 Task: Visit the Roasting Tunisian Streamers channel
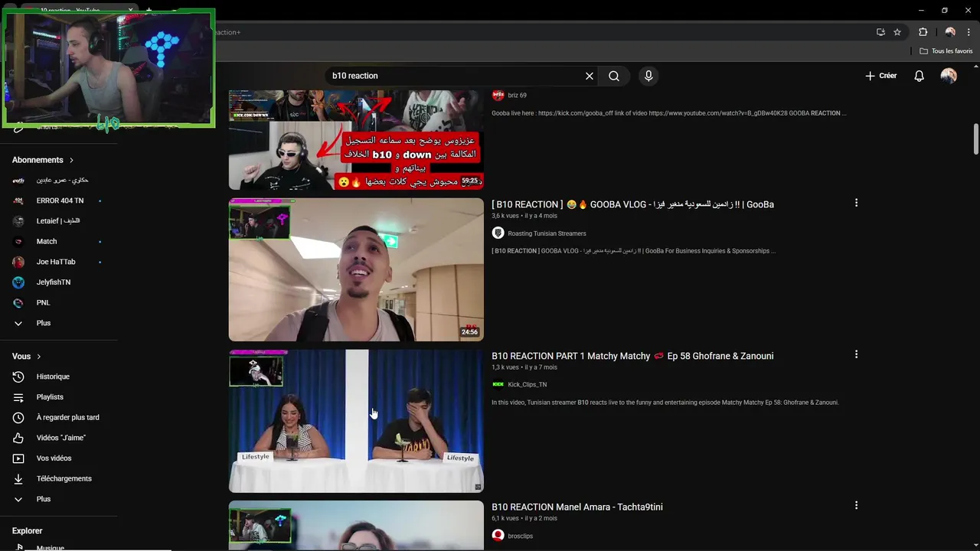pos(547,233)
